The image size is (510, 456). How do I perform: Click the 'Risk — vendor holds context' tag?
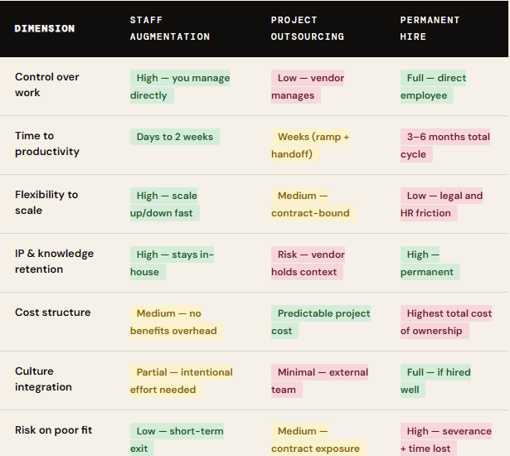tap(307, 263)
